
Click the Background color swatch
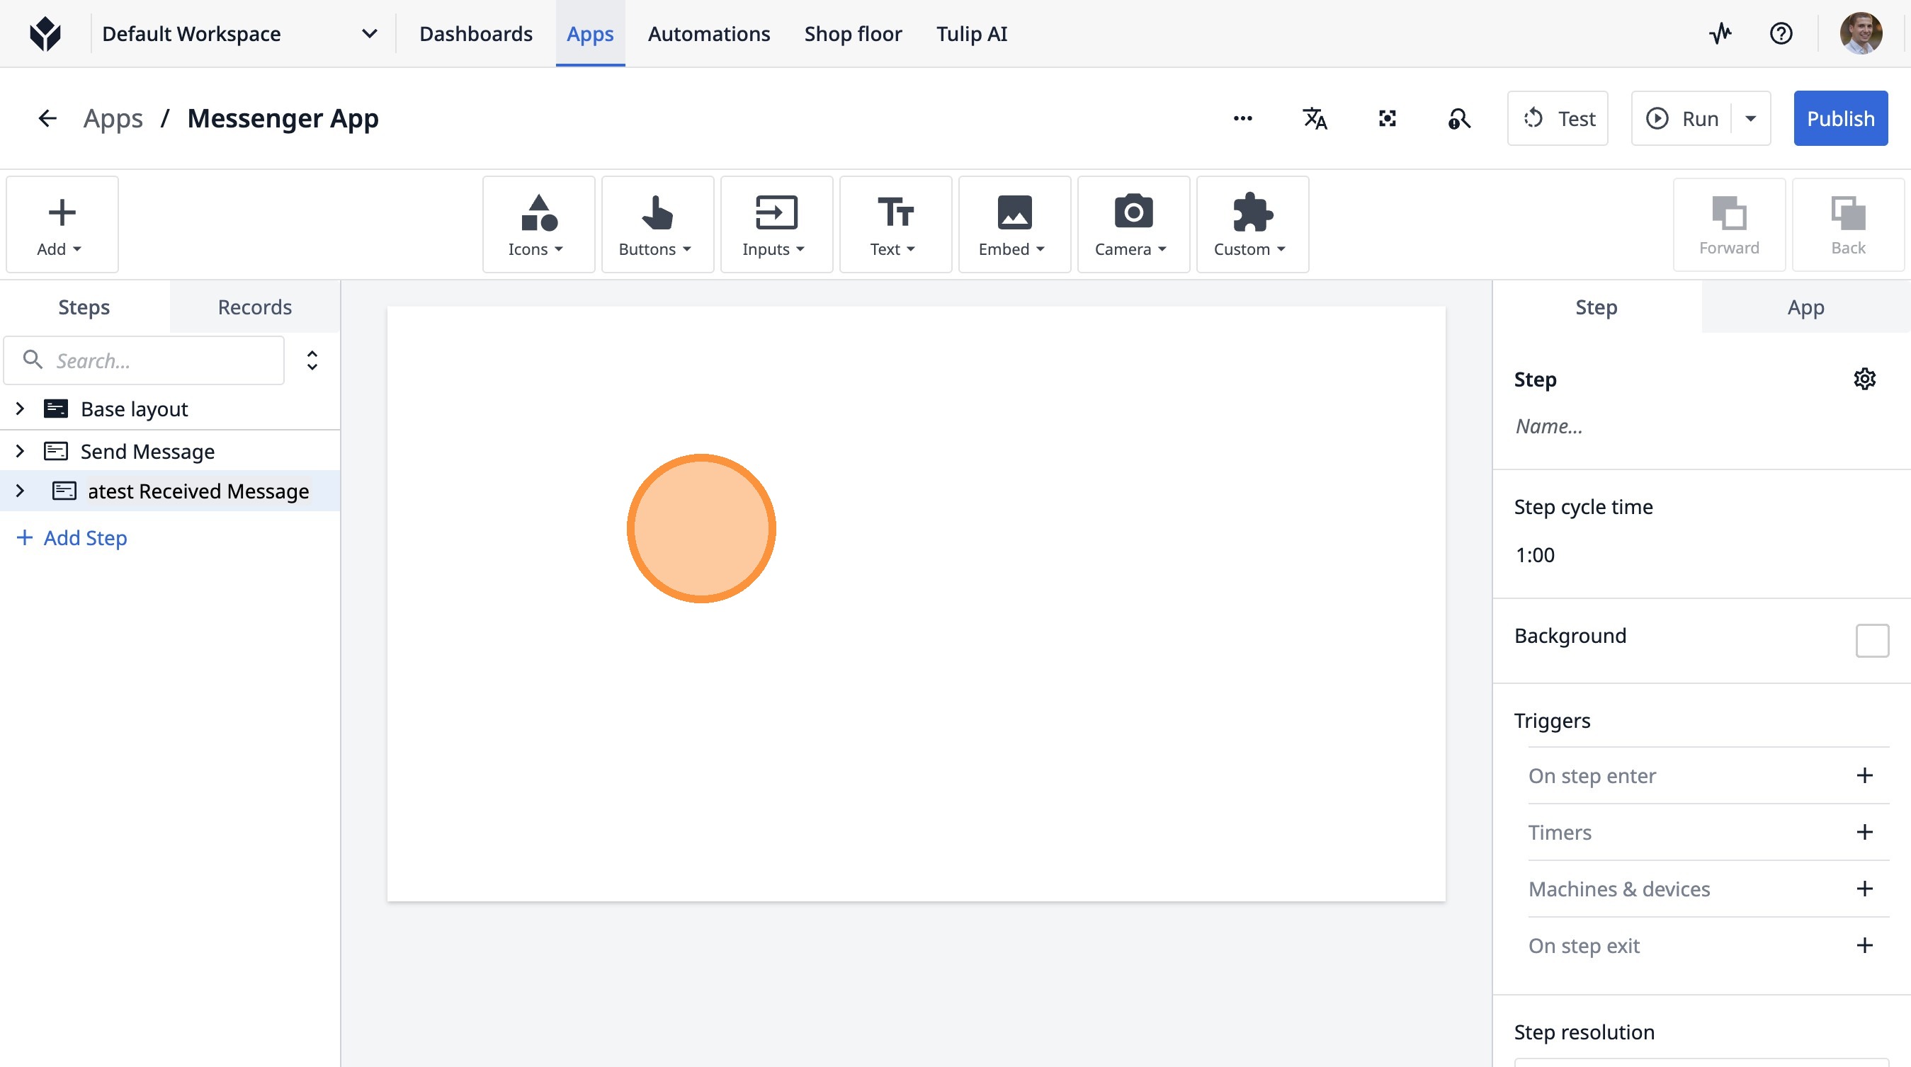[x=1871, y=640]
